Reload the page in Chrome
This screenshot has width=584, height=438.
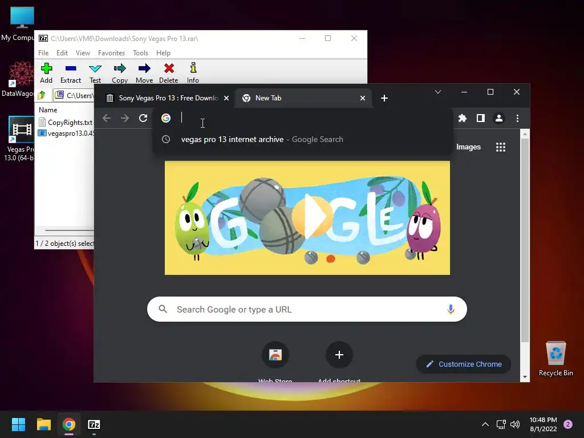click(143, 118)
